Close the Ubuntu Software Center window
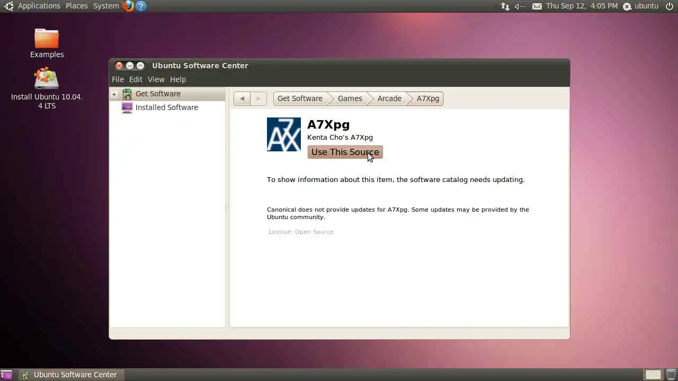678x381 pixels. click(119, 66)
